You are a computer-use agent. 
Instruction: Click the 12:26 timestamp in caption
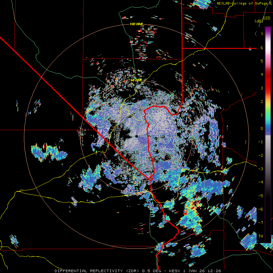pos(214,271)
